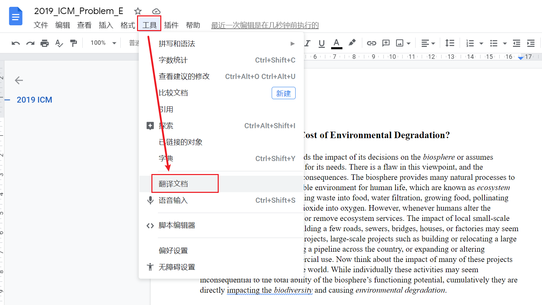Apply a bulleted list

(x=494, y=43)
